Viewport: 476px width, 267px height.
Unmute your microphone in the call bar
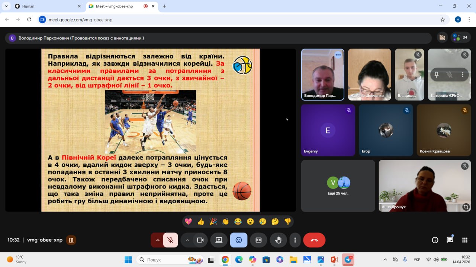(x=170, y=240)
